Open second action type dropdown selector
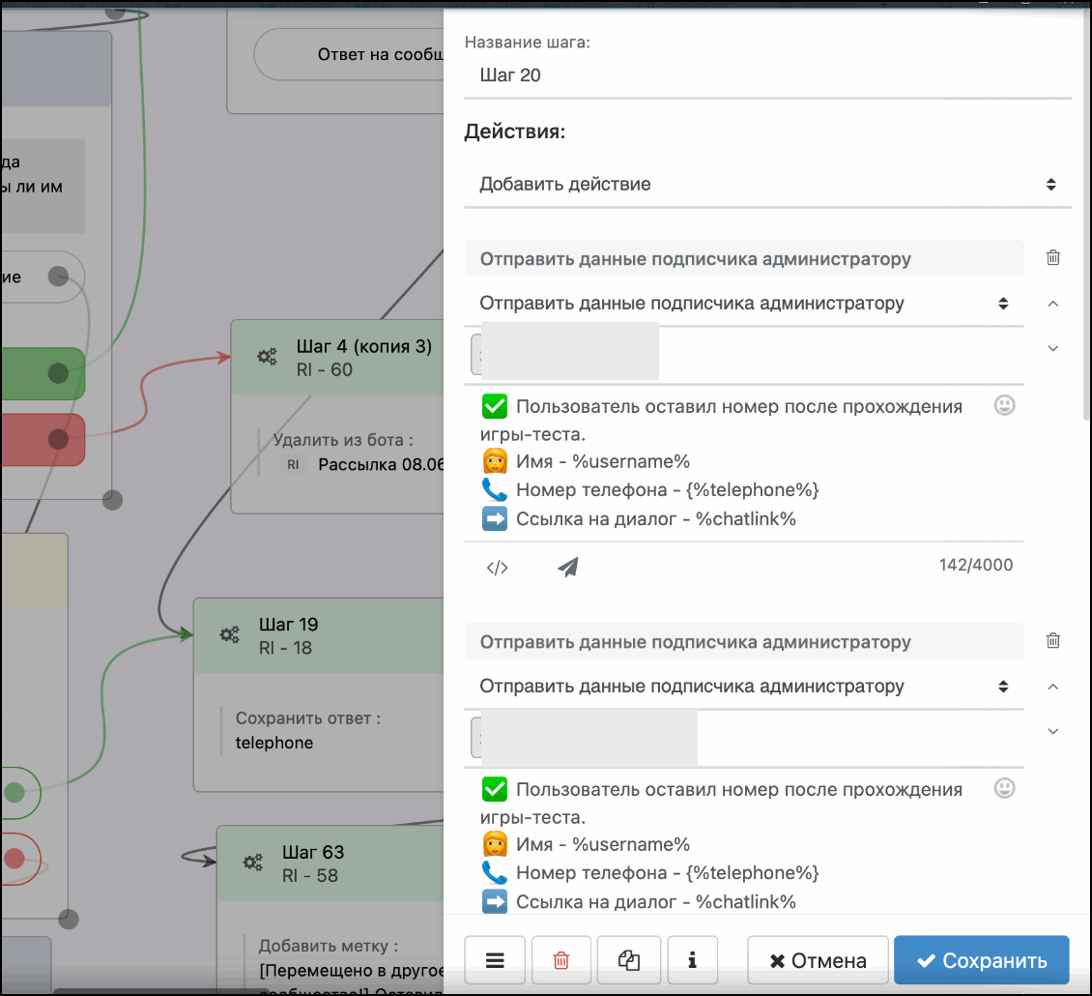This screenshot has height=996, width=1092. [x=744, y=687]
